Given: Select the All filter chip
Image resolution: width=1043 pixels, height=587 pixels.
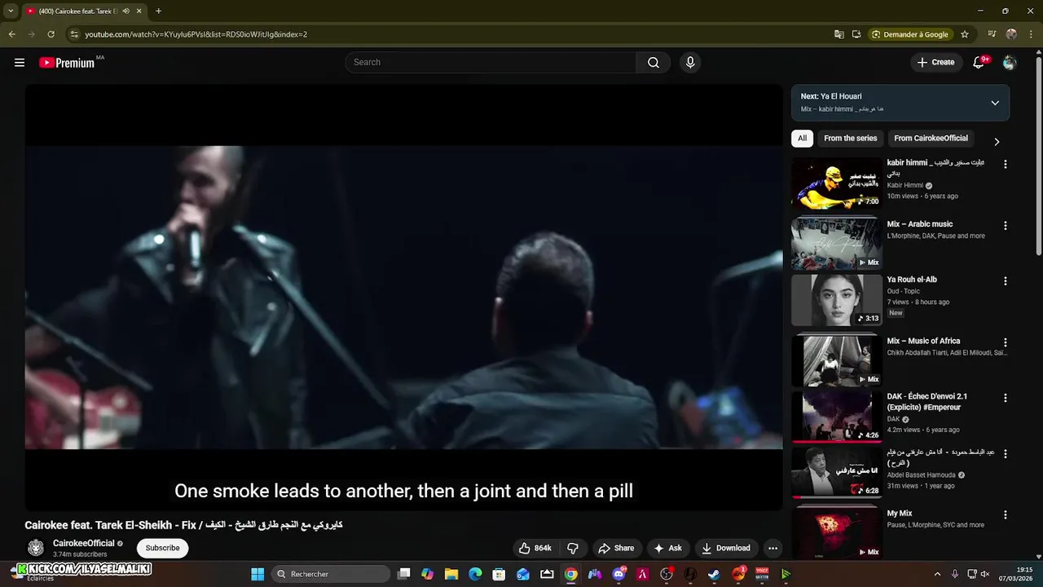Looking at the screenshot, I should (x=803, y=139).
